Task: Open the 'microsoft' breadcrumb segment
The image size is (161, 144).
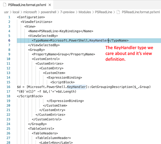Action: 30,12
